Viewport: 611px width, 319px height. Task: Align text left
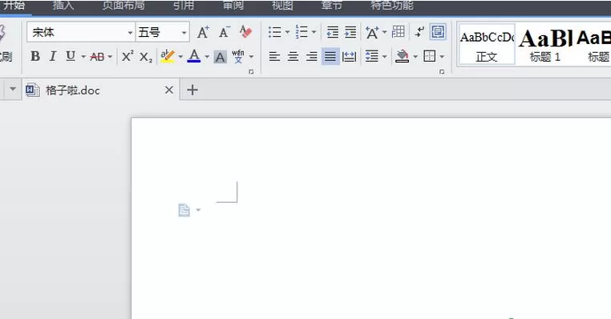pos(274,57)
